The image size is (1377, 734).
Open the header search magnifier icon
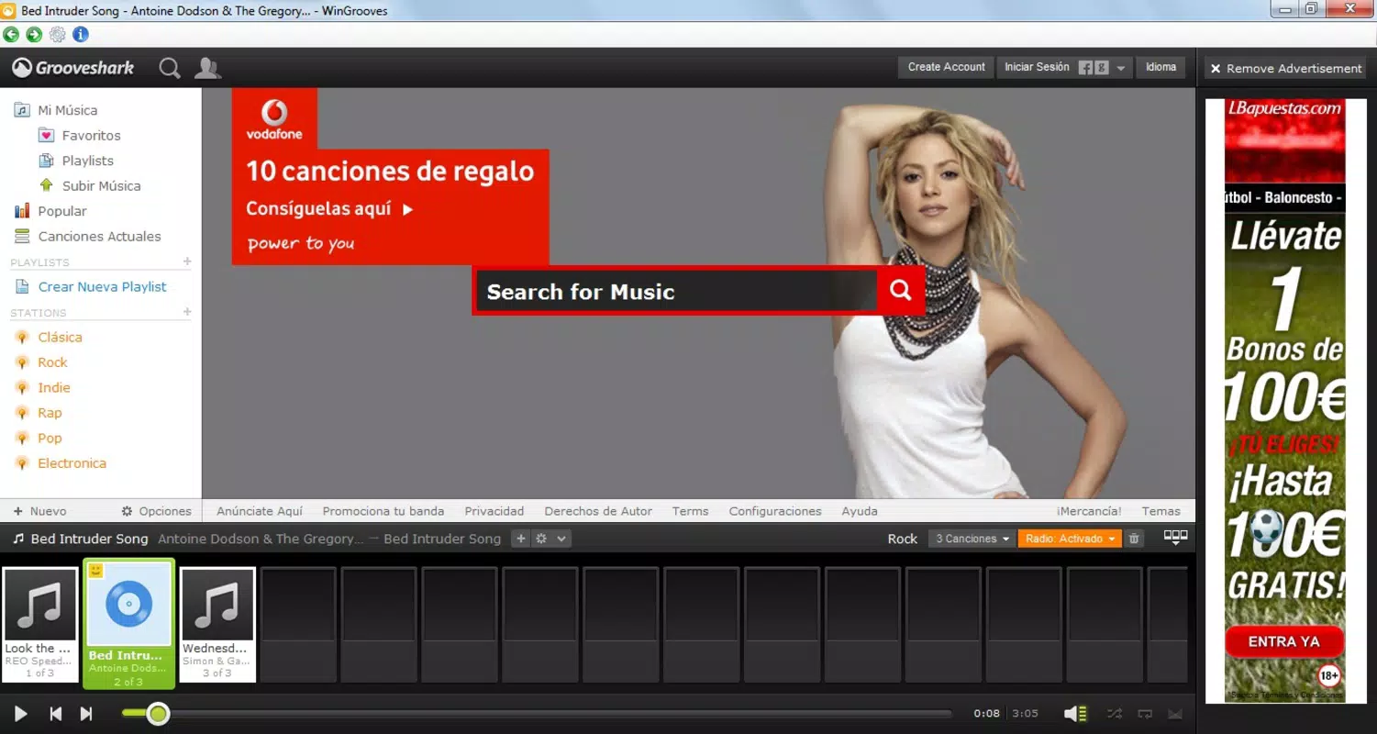pyautogui.click(x=170, y=68)
